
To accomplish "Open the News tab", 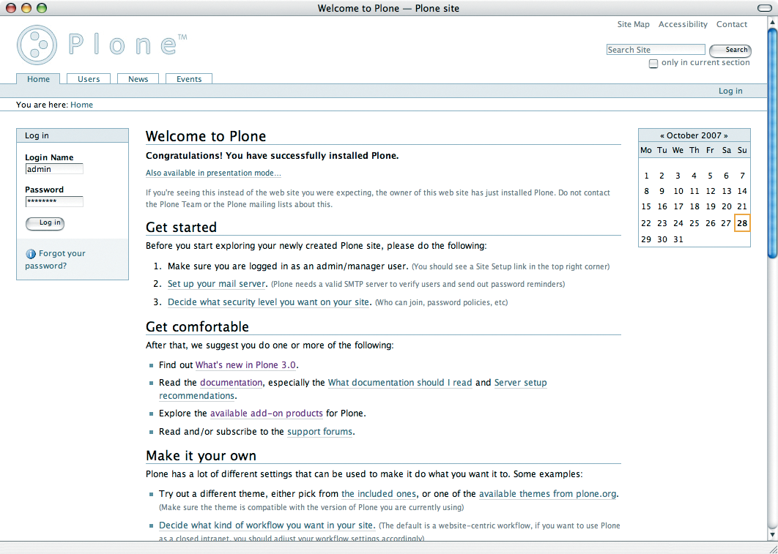I will click(138, 79).
